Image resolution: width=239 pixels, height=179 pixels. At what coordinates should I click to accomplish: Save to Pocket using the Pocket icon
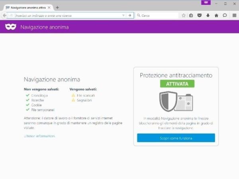click(x=200, y=16)
